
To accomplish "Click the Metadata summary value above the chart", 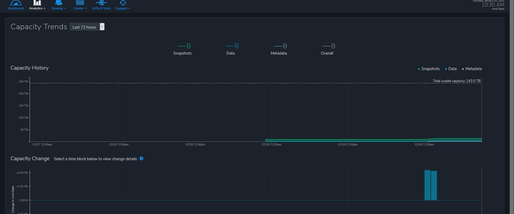I will tap(280, 46).
